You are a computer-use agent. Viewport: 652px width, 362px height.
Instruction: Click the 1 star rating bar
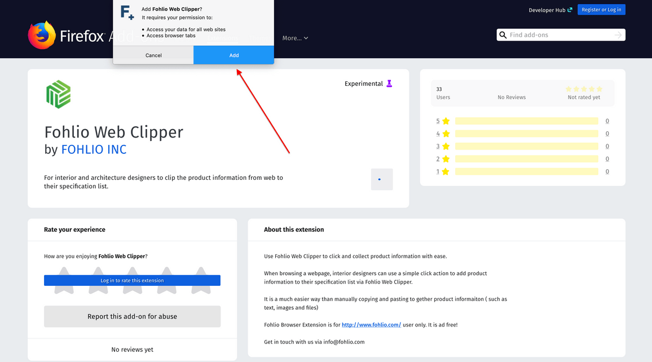tap(526, 171)
